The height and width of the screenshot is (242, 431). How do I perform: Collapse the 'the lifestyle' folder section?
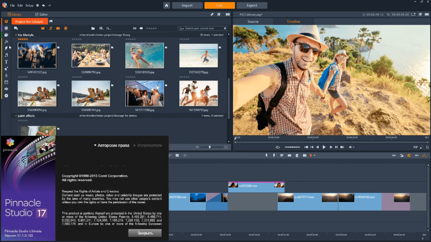pos(16,35)
